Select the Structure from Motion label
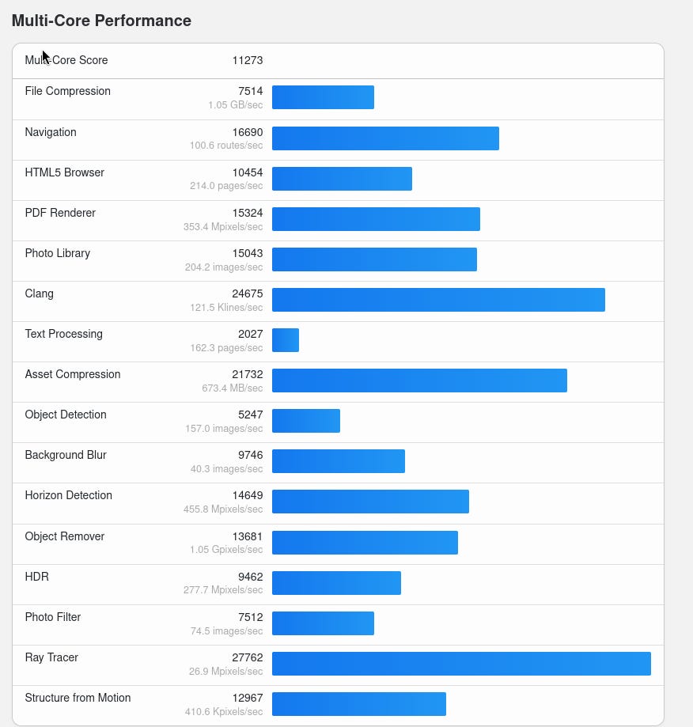This screenshot has width=693, height=727. 78,698
